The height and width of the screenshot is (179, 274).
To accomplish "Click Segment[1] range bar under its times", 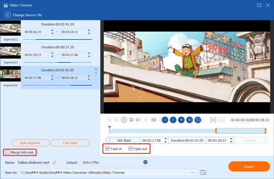I will [58, 39].
